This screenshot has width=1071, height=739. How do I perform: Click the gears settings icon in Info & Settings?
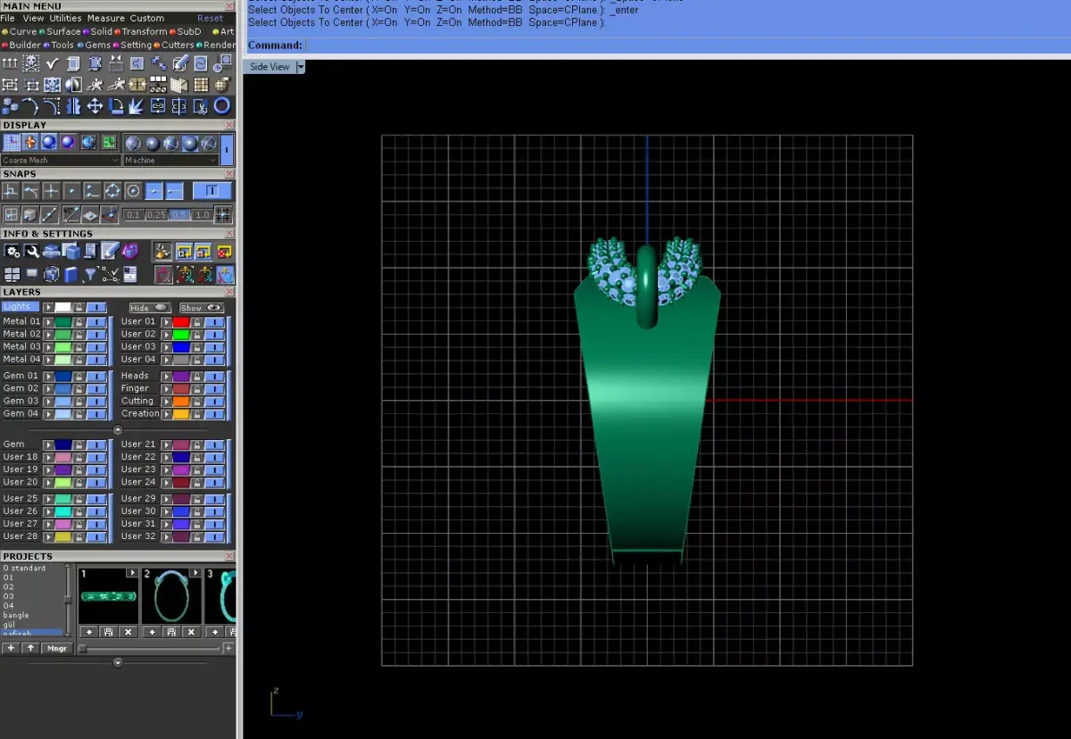click(12, 251)
